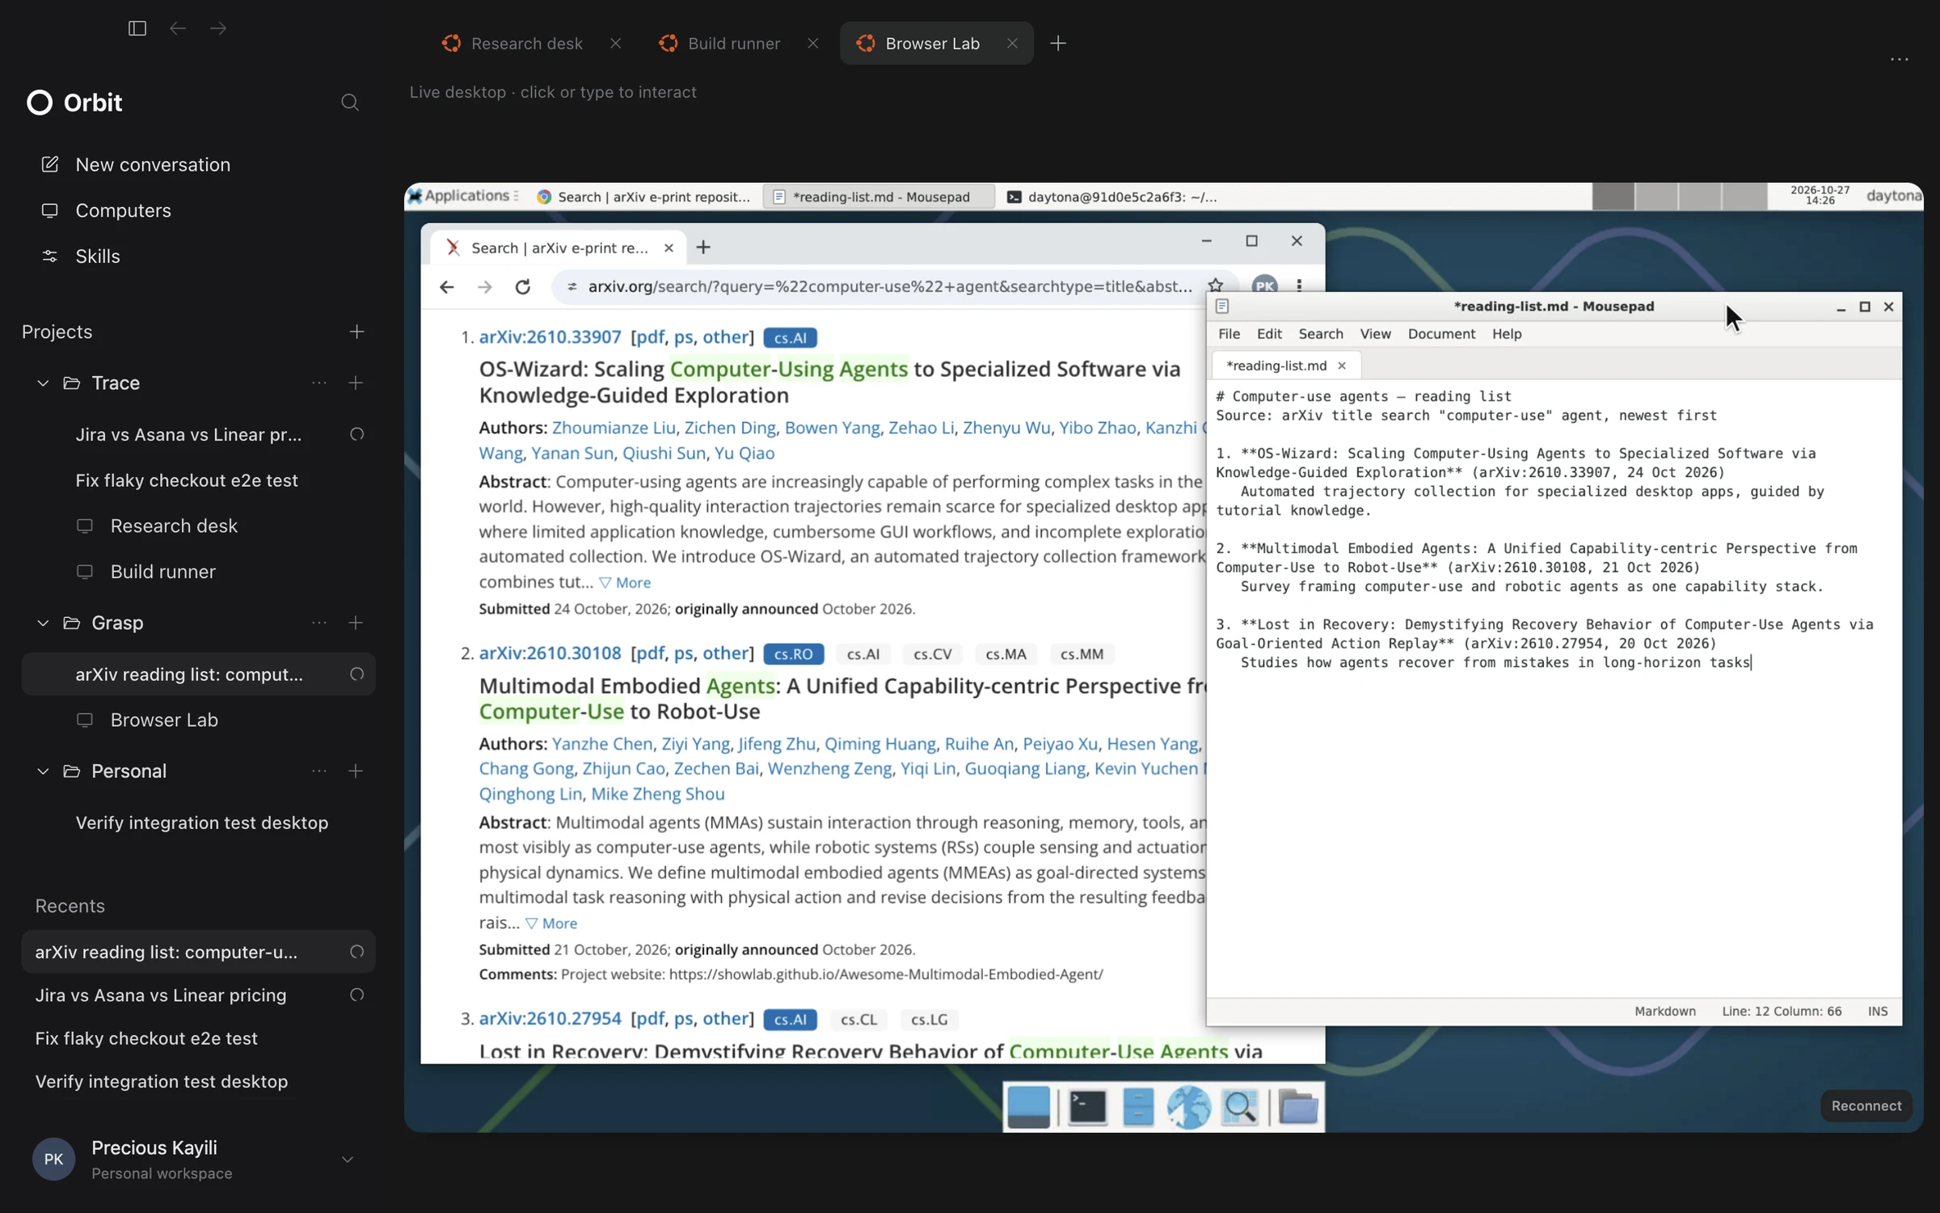
Task: Collapse the Grasp project folder
Action: [43, 623]
